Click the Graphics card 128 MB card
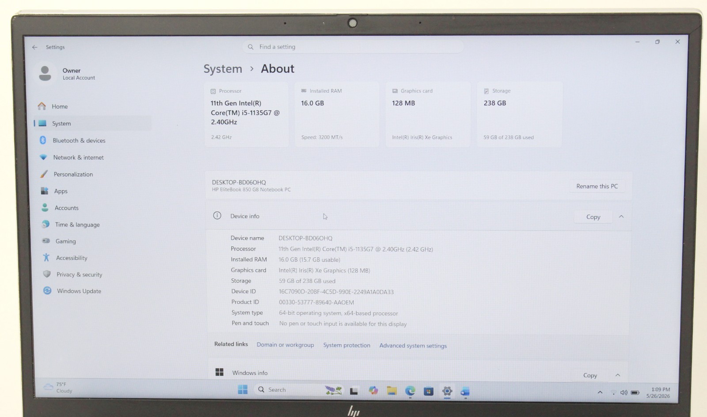 point(428,115)
